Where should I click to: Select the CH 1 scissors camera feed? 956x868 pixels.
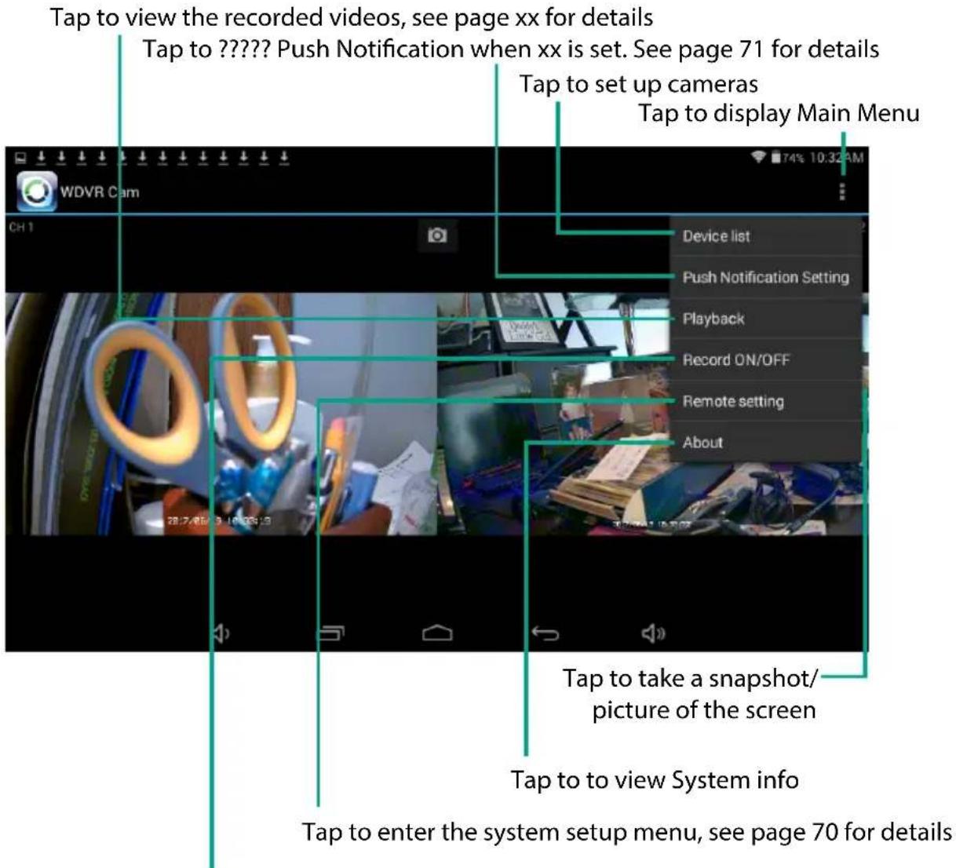click(221, 414)
